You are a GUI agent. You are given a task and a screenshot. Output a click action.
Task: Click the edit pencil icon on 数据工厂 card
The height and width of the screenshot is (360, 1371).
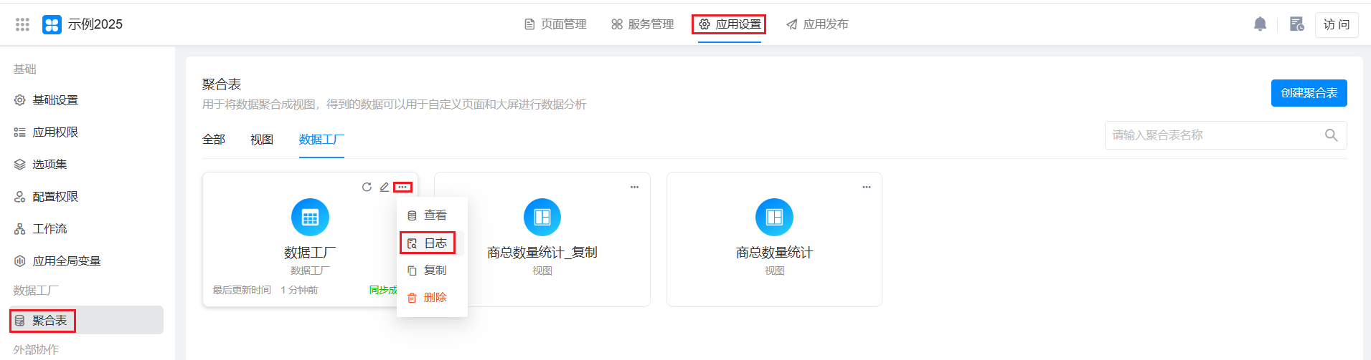coord(385,187)
